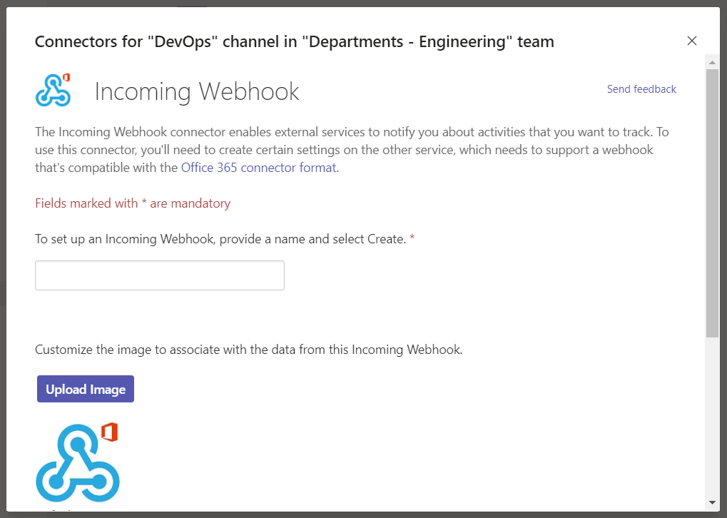The width and height of the screenshot is (727, 518).
Task: Click the scrollbar down arrow
Action: [711, 502]
